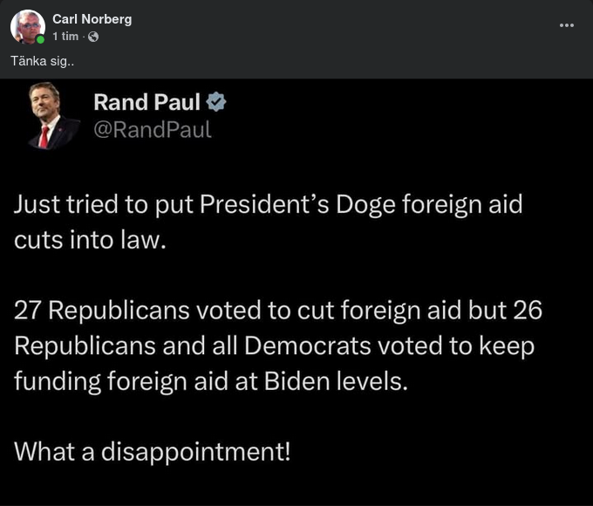Open the three-dot post options menu
Screen dimensions: 593x506
point(567,25)
